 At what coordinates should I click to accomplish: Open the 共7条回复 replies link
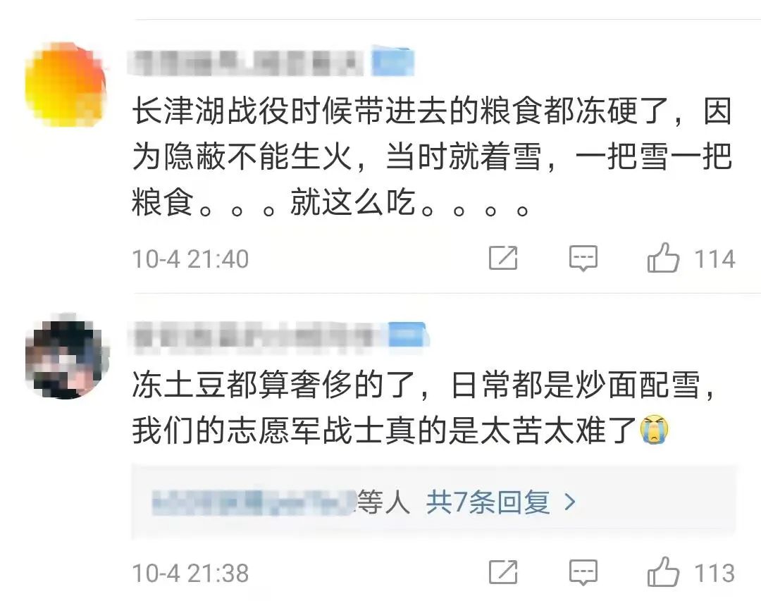click(x=488, y=502)
